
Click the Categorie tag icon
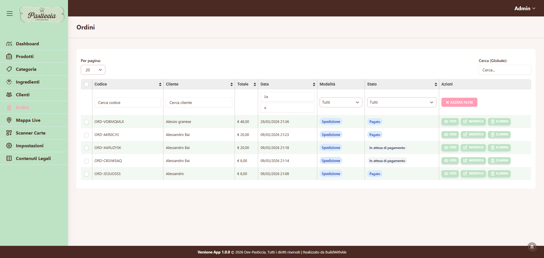[x=9, y=69]
